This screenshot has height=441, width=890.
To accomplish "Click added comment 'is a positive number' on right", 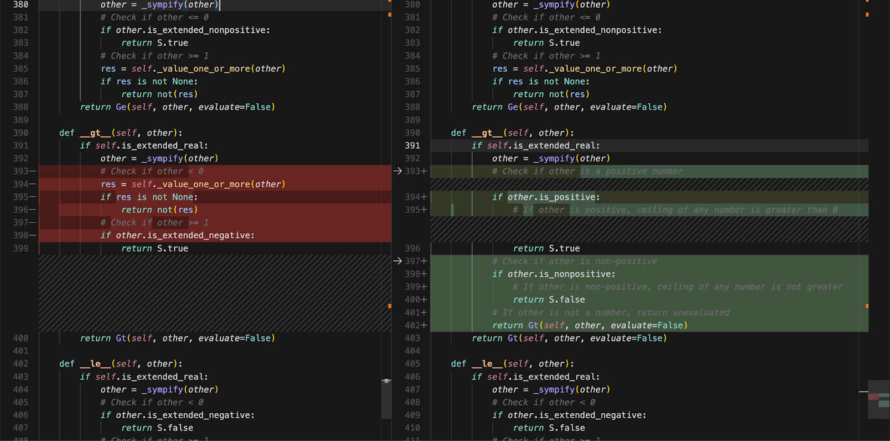I will (x=631, y=171).
